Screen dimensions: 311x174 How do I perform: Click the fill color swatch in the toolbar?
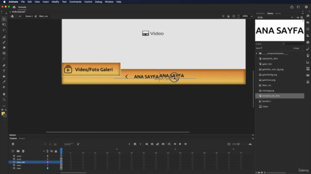[x=3, y=114]
